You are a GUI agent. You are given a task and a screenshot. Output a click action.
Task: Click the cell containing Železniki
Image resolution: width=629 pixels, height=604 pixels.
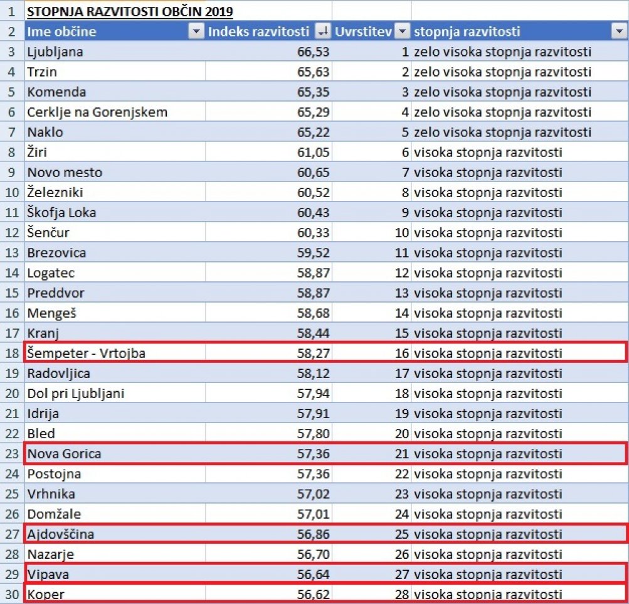115,192
